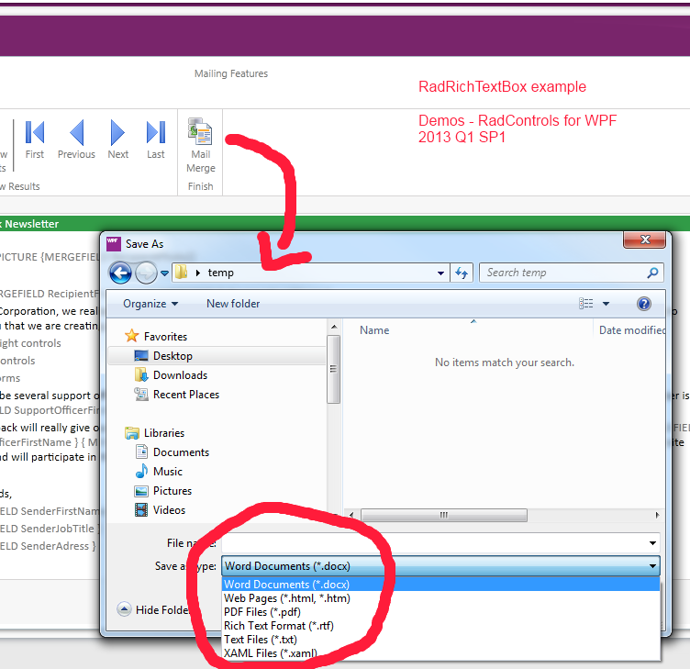This screenshot has height=669, width=690.
Task: Click navigation pane vertical scrollbar
Action: click(x=334, y=369)
